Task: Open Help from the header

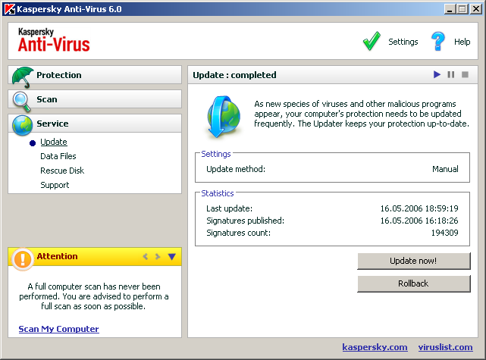Action: (462, 42)
